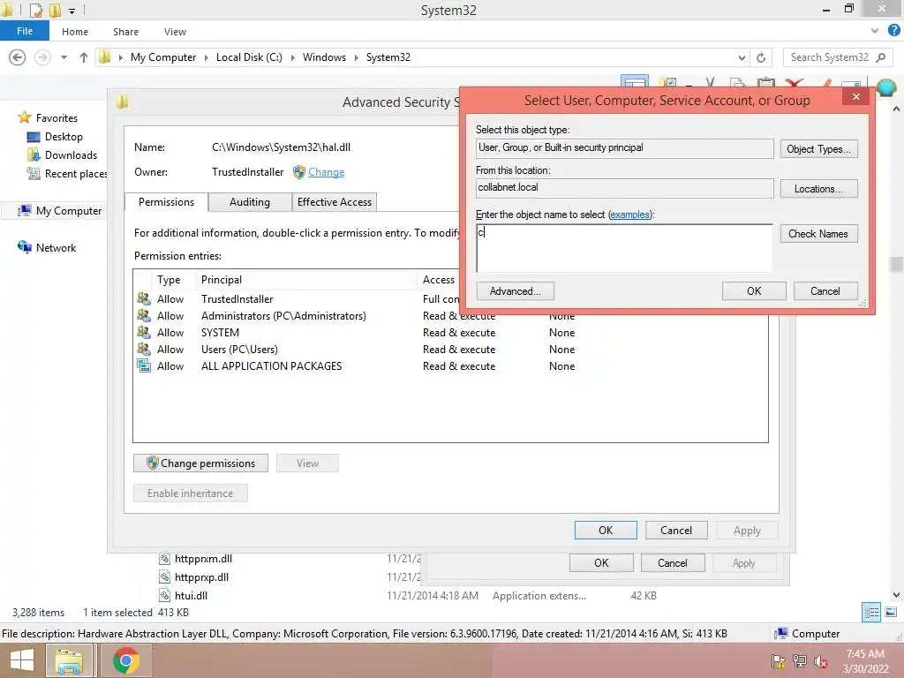Click the folder icon in the address bar

pyautogui.click(x=105, y=57)
